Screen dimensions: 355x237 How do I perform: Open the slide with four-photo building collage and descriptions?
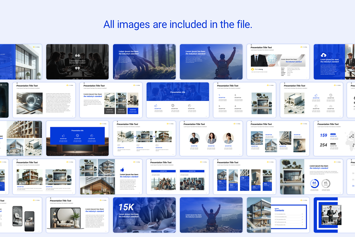278,138
